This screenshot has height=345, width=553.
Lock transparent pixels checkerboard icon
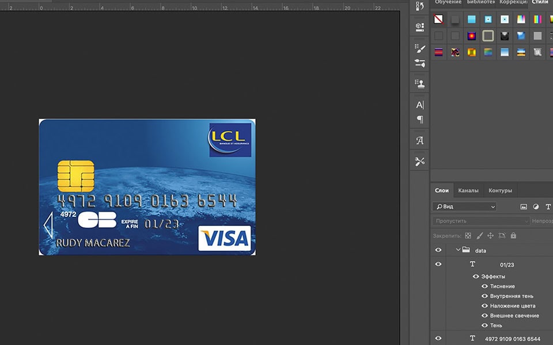coord(468,236)
